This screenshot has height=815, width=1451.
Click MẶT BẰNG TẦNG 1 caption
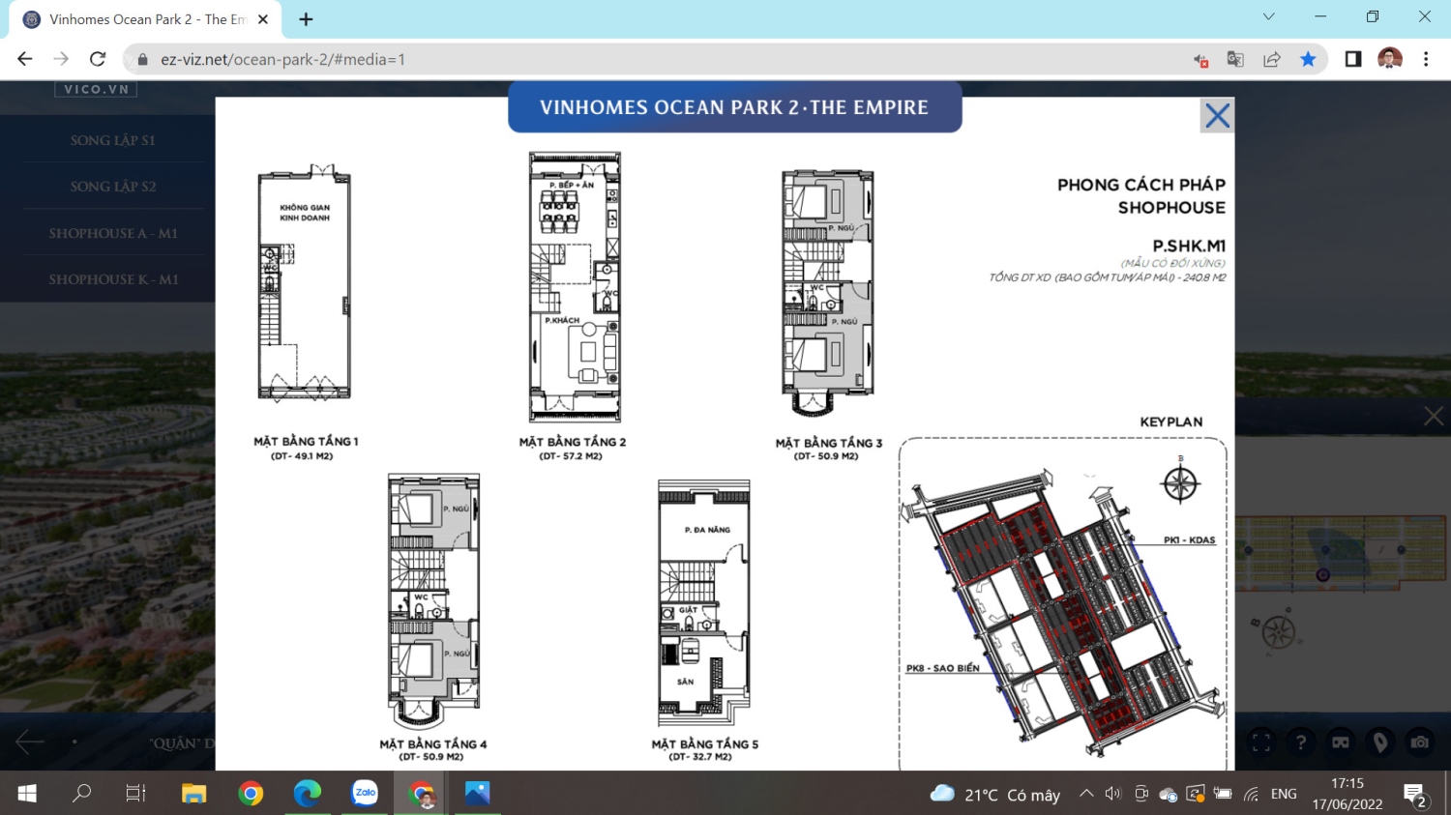306,442
